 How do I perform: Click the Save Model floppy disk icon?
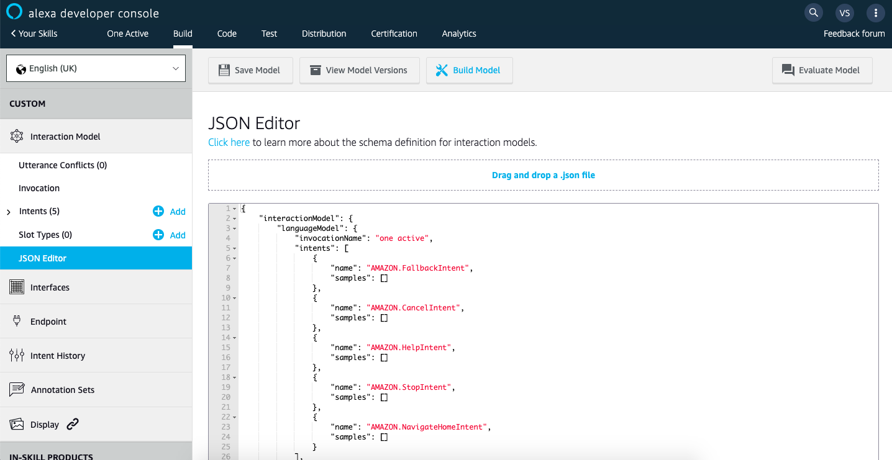tap(224, 70)
